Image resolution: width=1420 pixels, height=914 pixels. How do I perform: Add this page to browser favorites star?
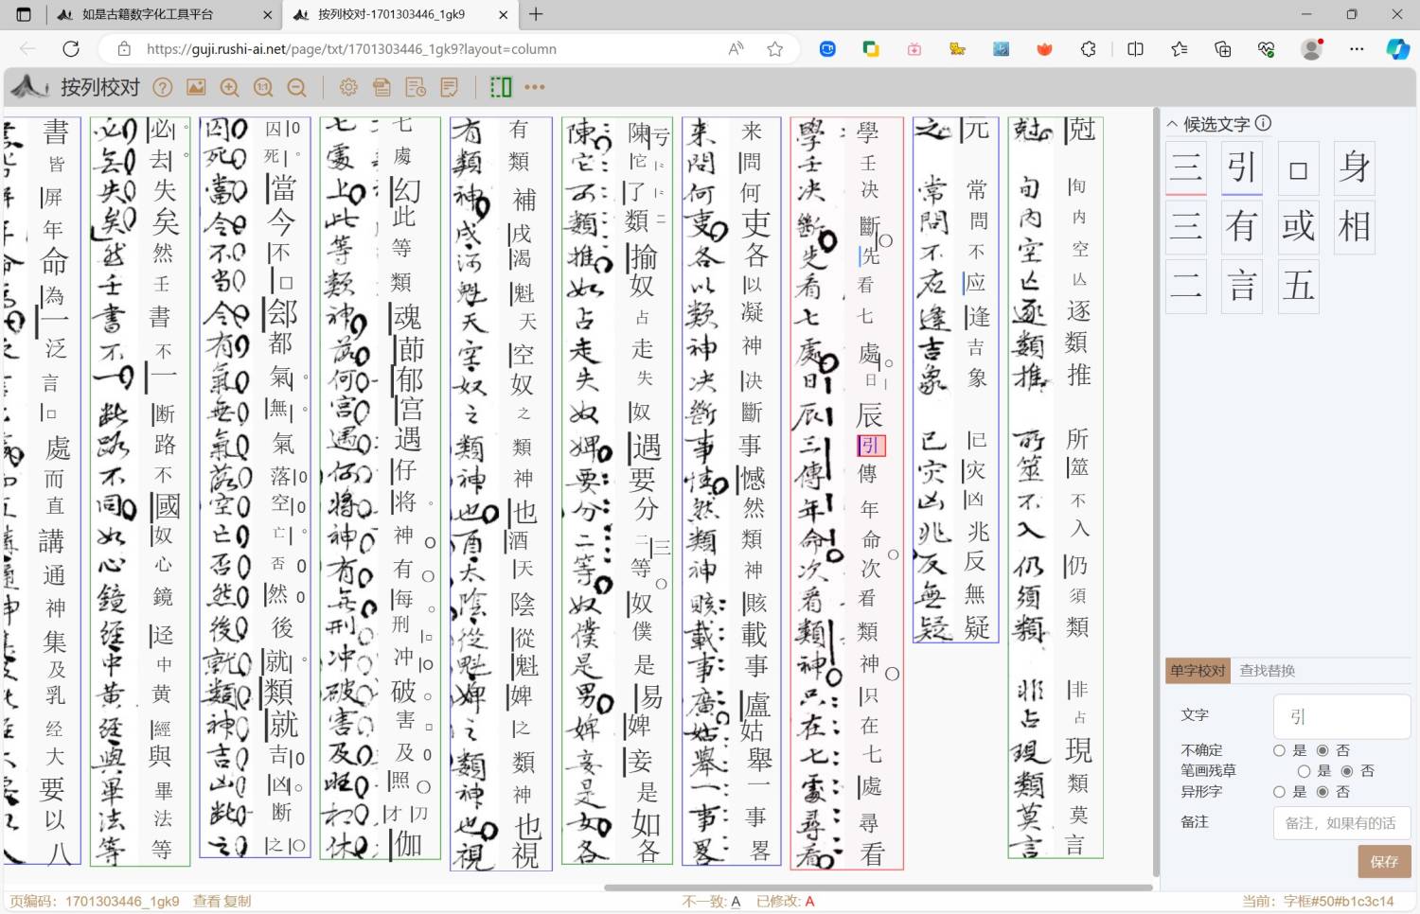click(775, 49)
